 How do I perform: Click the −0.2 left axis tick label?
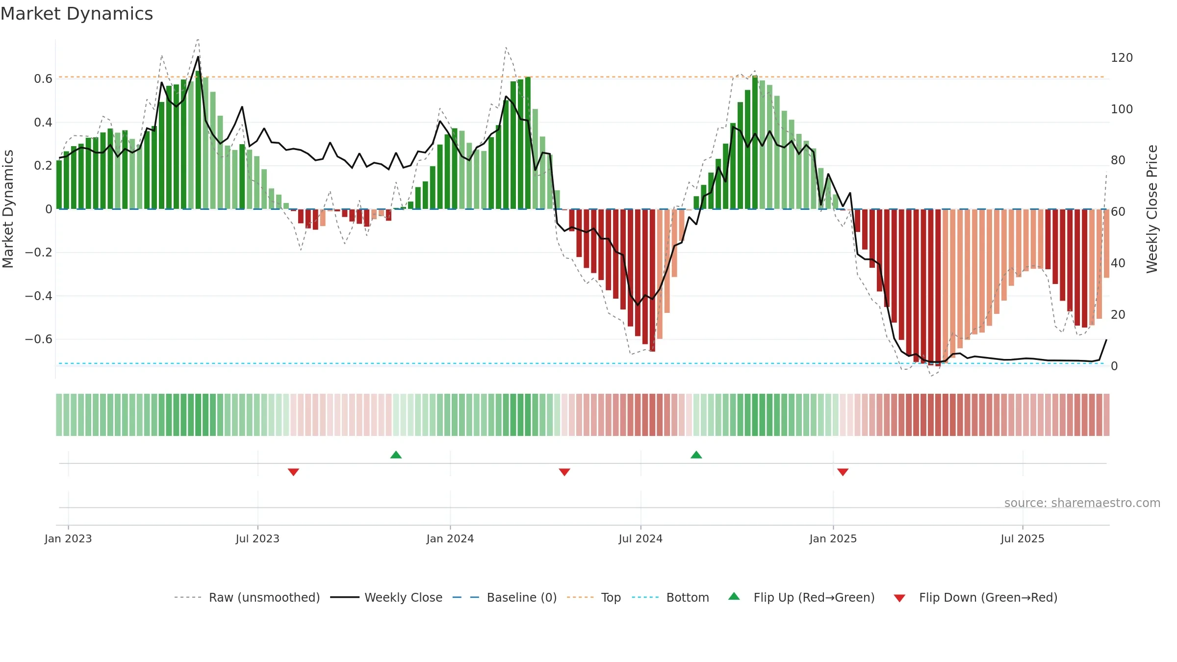coord(39,253)
